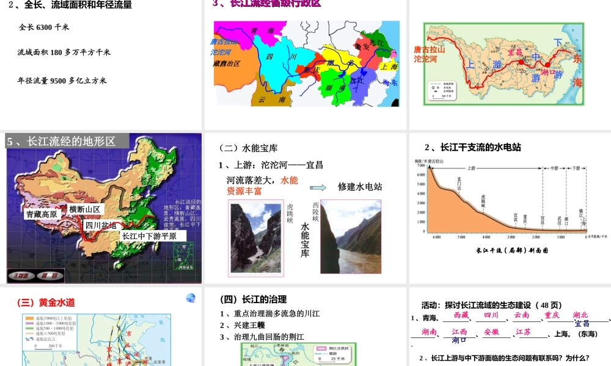Click the red 湖口 label on basin map
The height and width of the screenshot is (366, 611).
pos(548,72)
